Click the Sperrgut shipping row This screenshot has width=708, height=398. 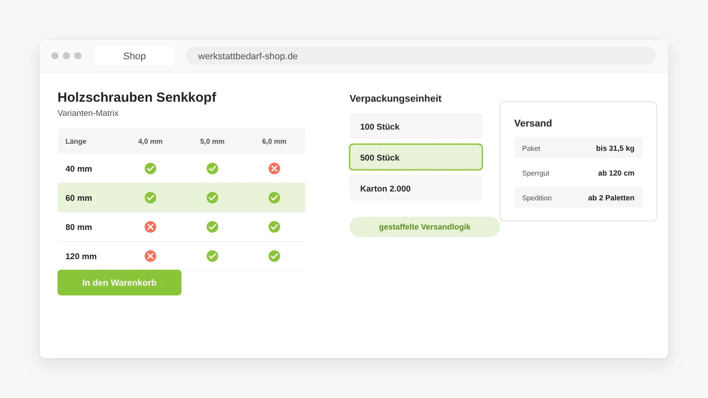(578, 173)
